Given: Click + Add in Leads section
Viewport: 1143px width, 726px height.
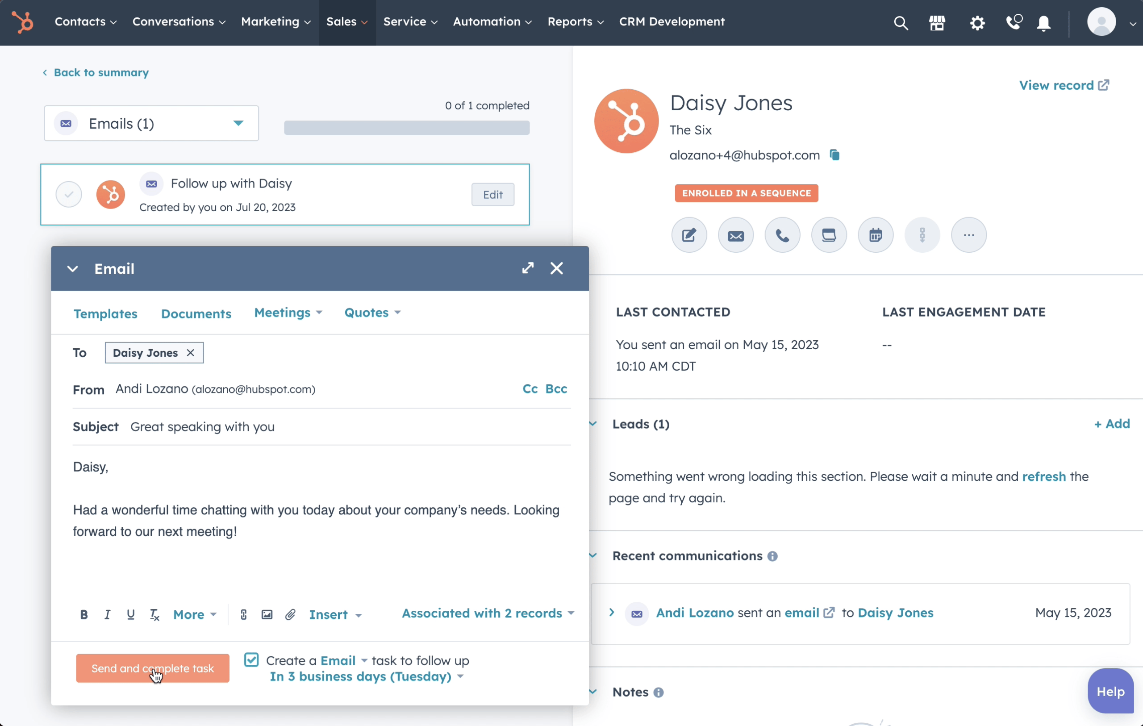Looking at the screenshot, I should (x=1112, y=424).
